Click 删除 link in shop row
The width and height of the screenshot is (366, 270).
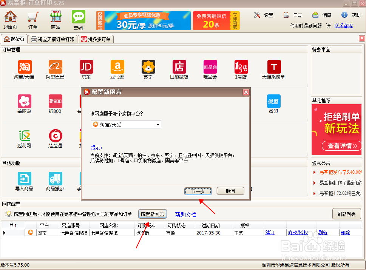point(346,233)
